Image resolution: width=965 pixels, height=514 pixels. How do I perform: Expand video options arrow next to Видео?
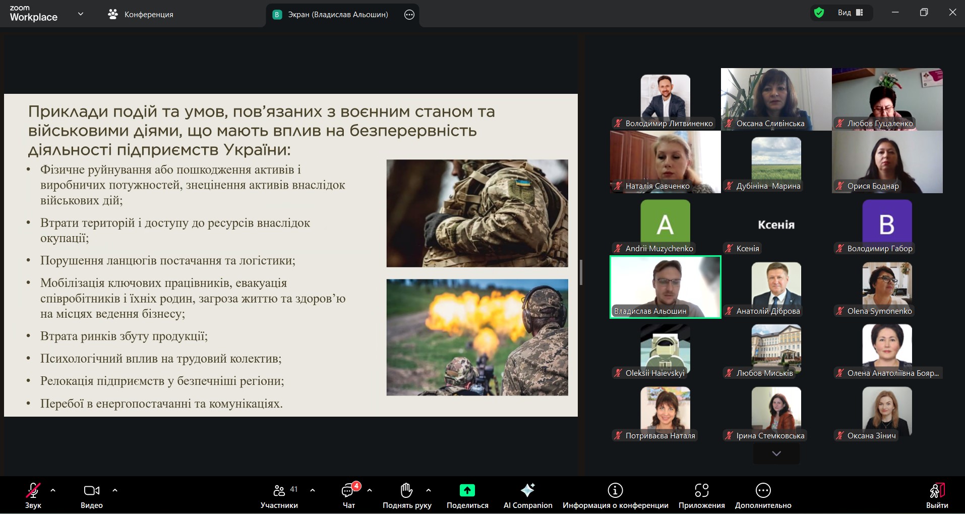[x=115, y=490]
